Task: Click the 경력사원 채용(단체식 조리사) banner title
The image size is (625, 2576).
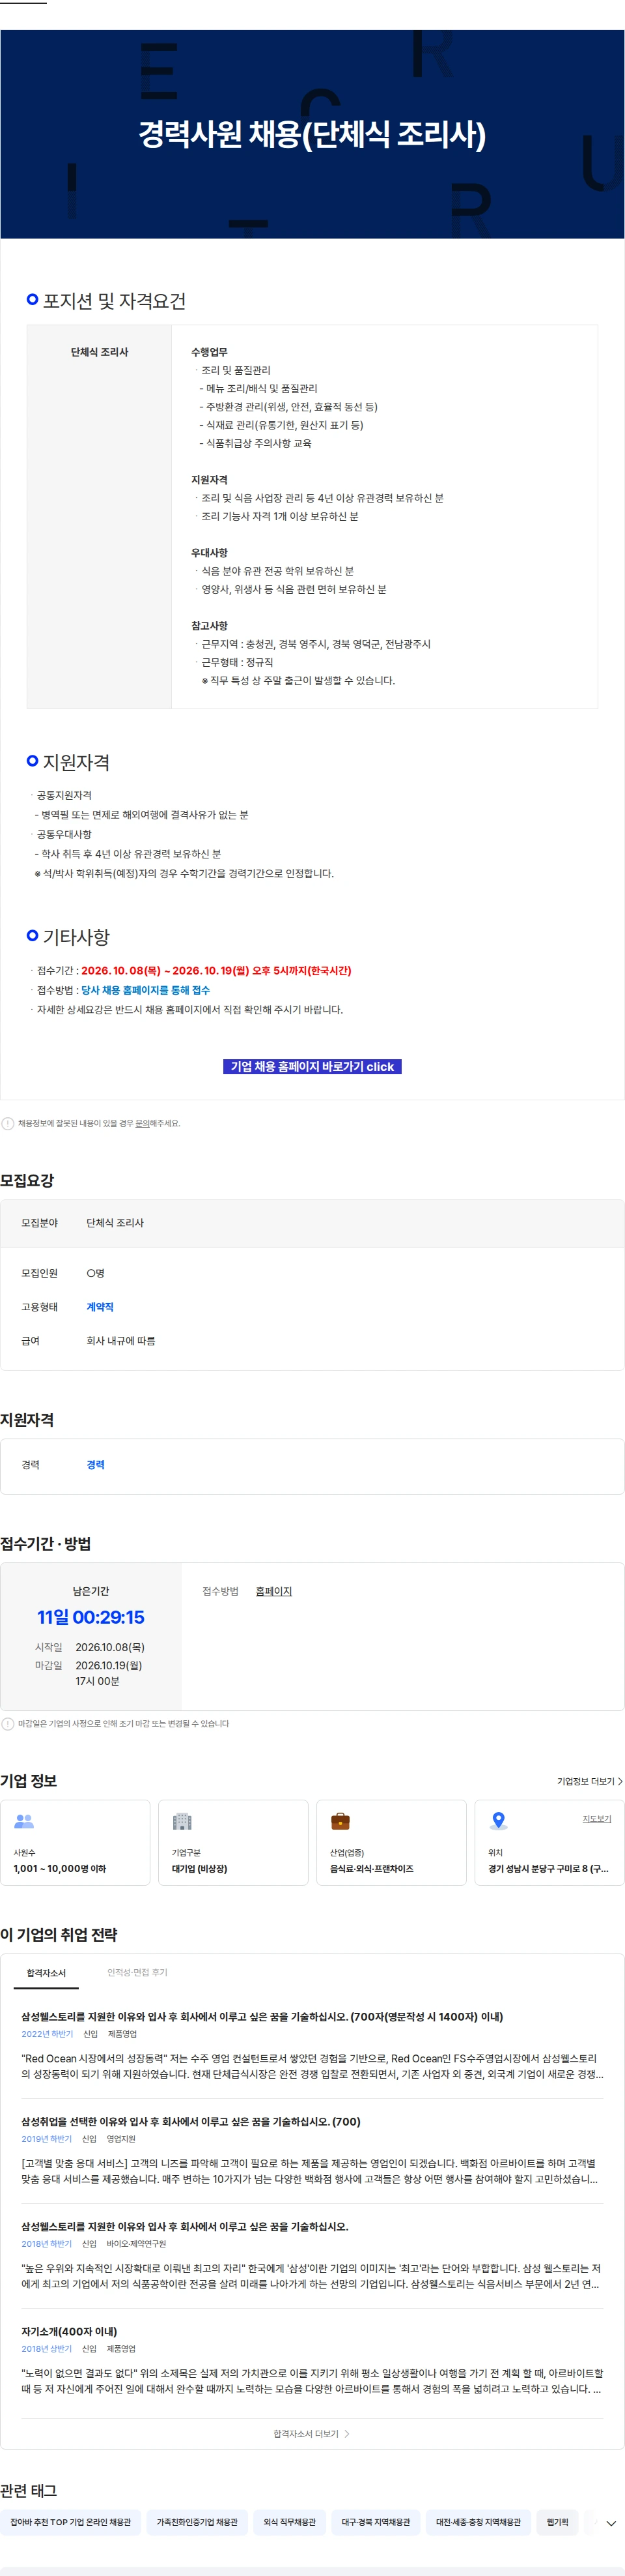Action: tap(312, 134)
